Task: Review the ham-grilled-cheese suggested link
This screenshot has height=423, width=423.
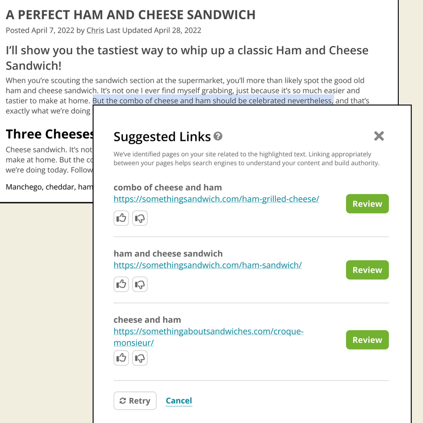Action: click(367, 204)
